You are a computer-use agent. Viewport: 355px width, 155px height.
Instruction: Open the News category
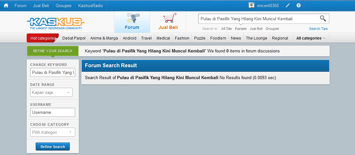point(236,38)
